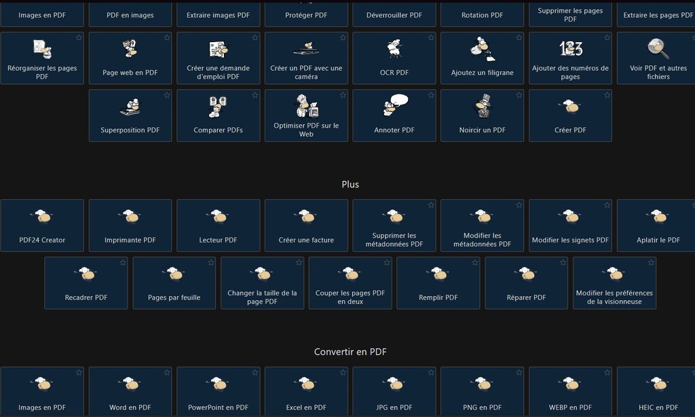Toggle favorite star on Créer PDF tile

607,95
